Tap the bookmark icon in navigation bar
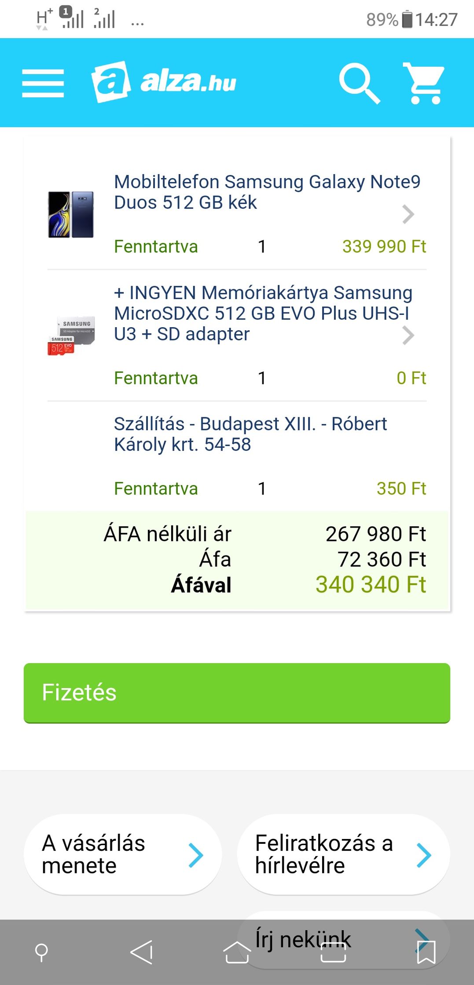The width and height of the screenshot is (474, 985). click(426, 952)
